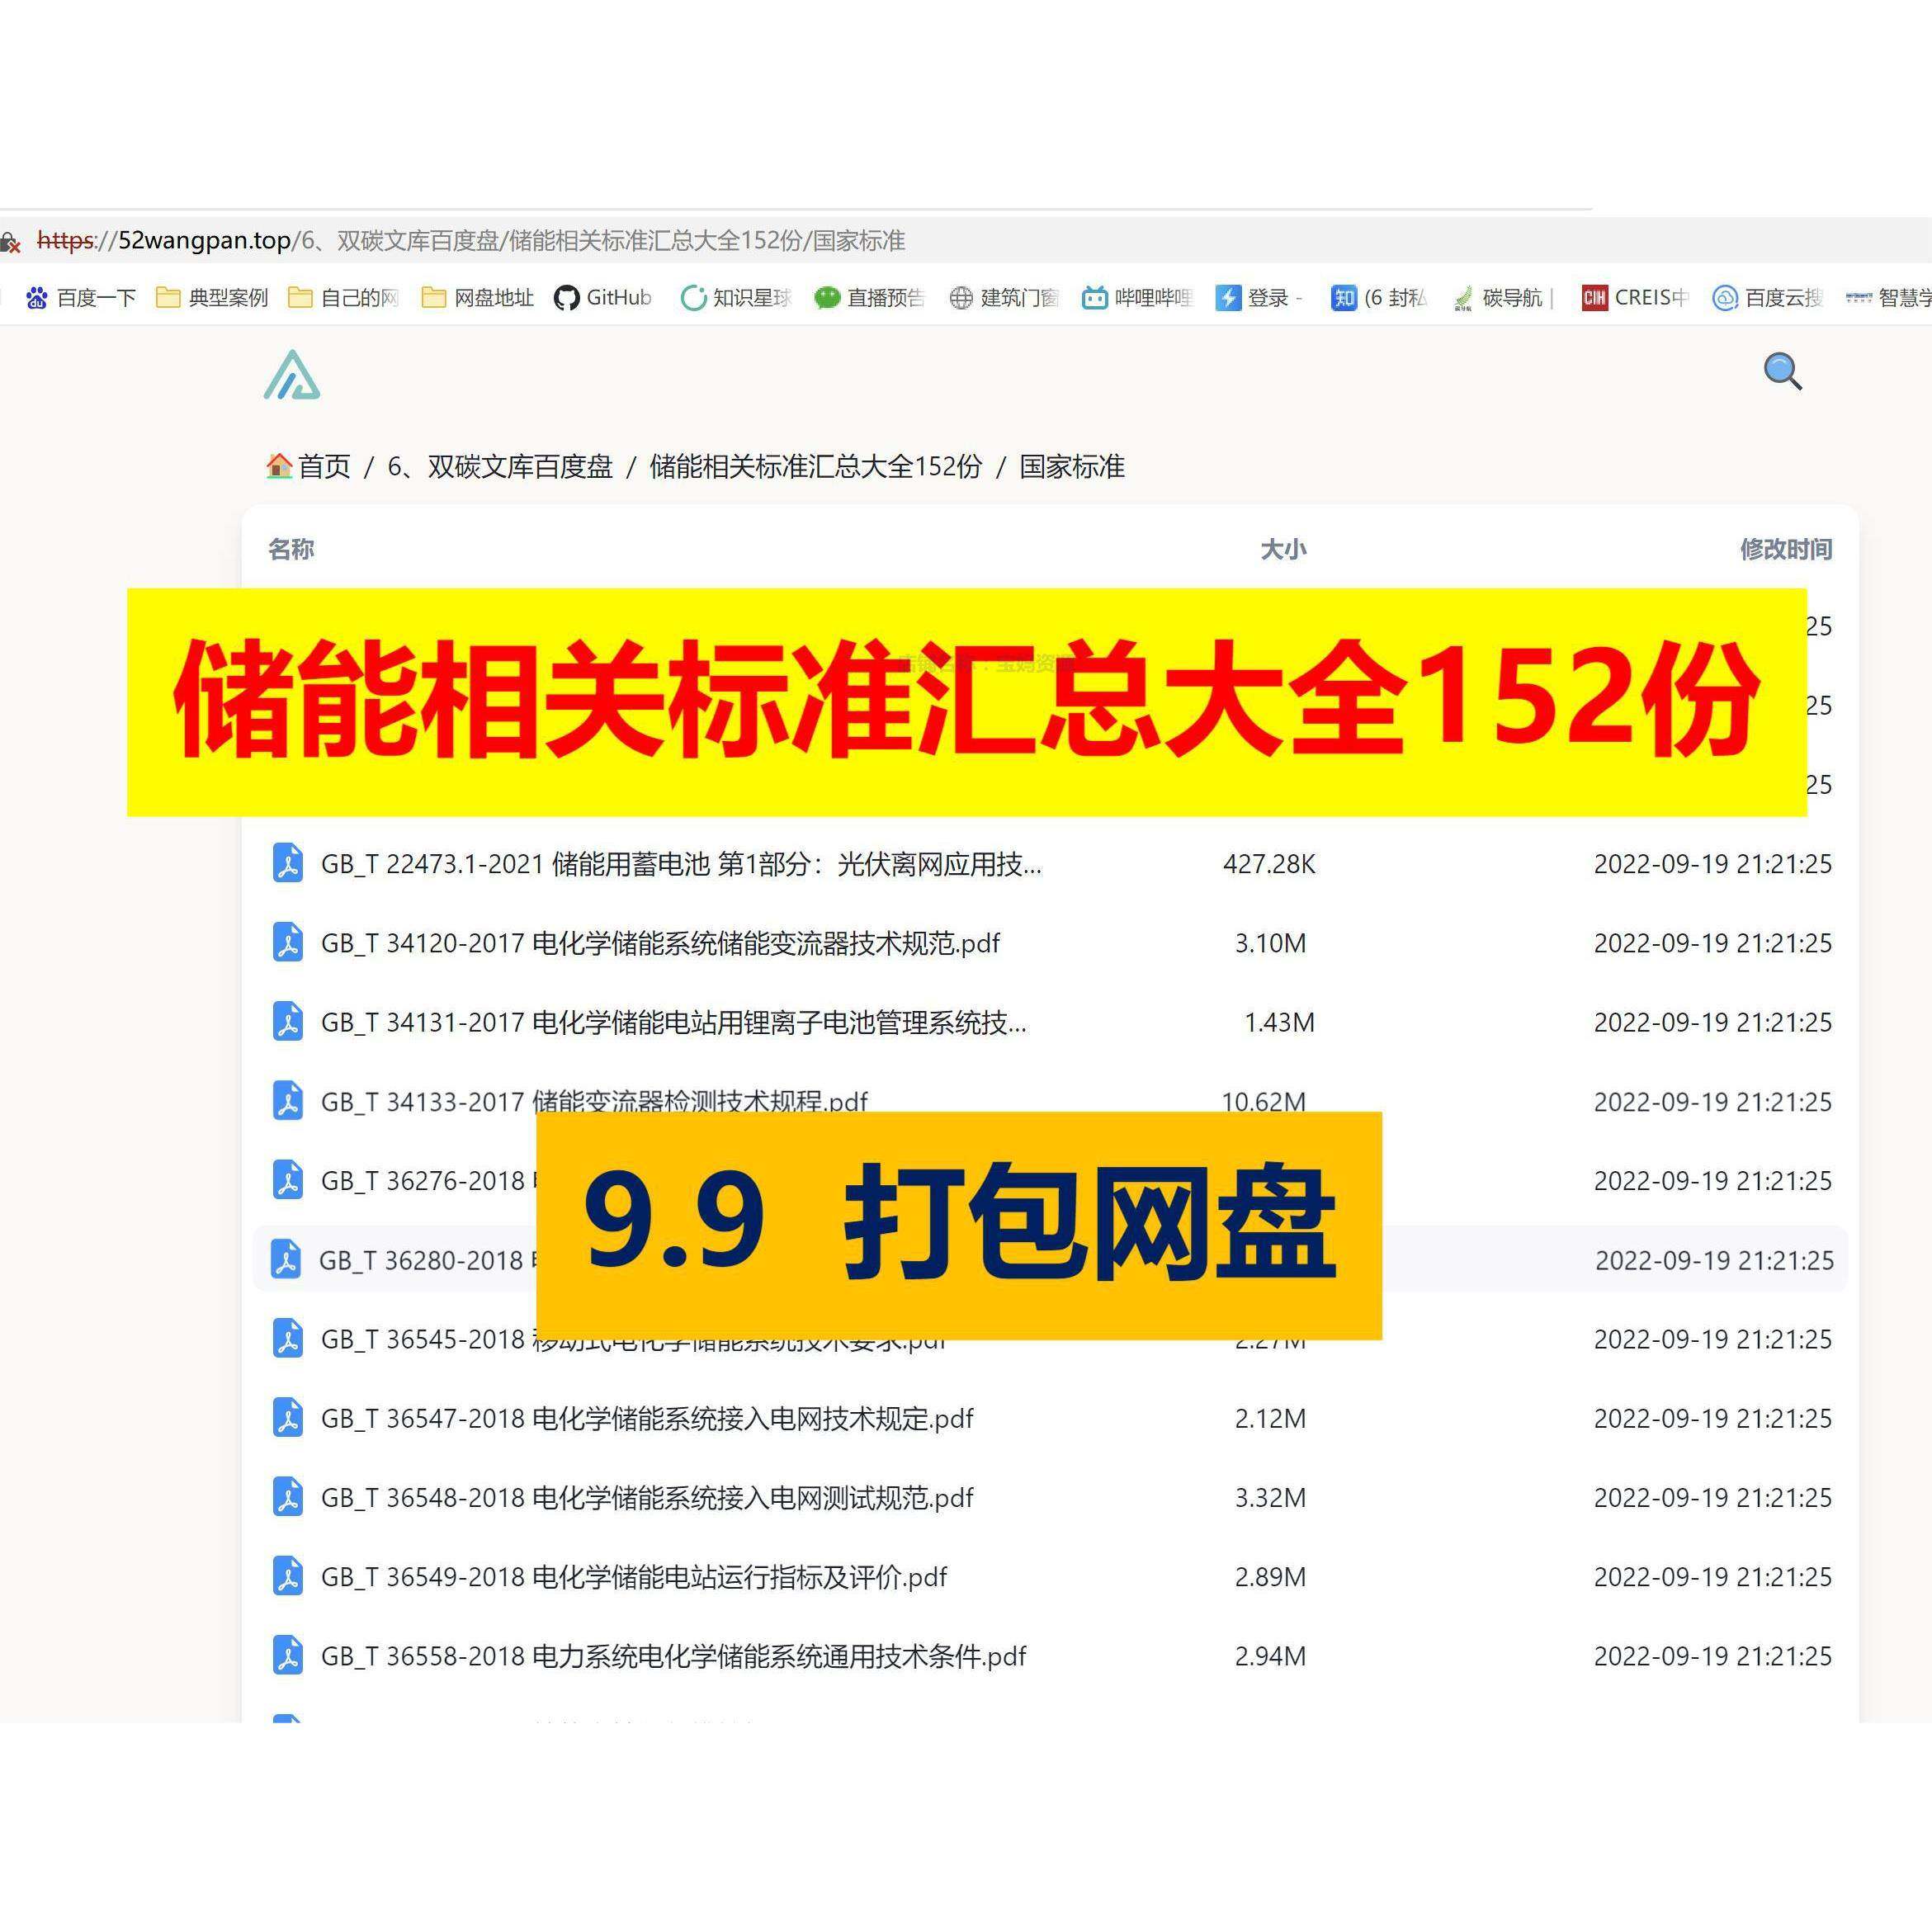Click the 国家标准 breadcrumb
Viewport: 1932px width, 1932px height.
(1072, 466)
